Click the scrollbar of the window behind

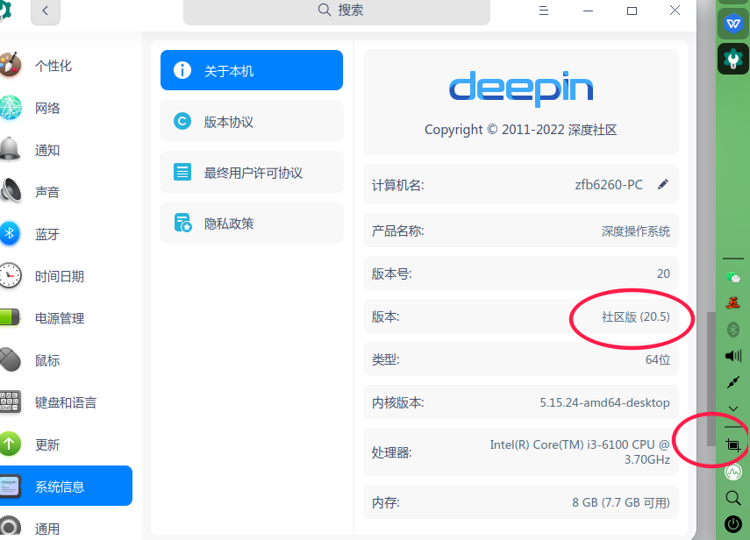click(711, 380)
